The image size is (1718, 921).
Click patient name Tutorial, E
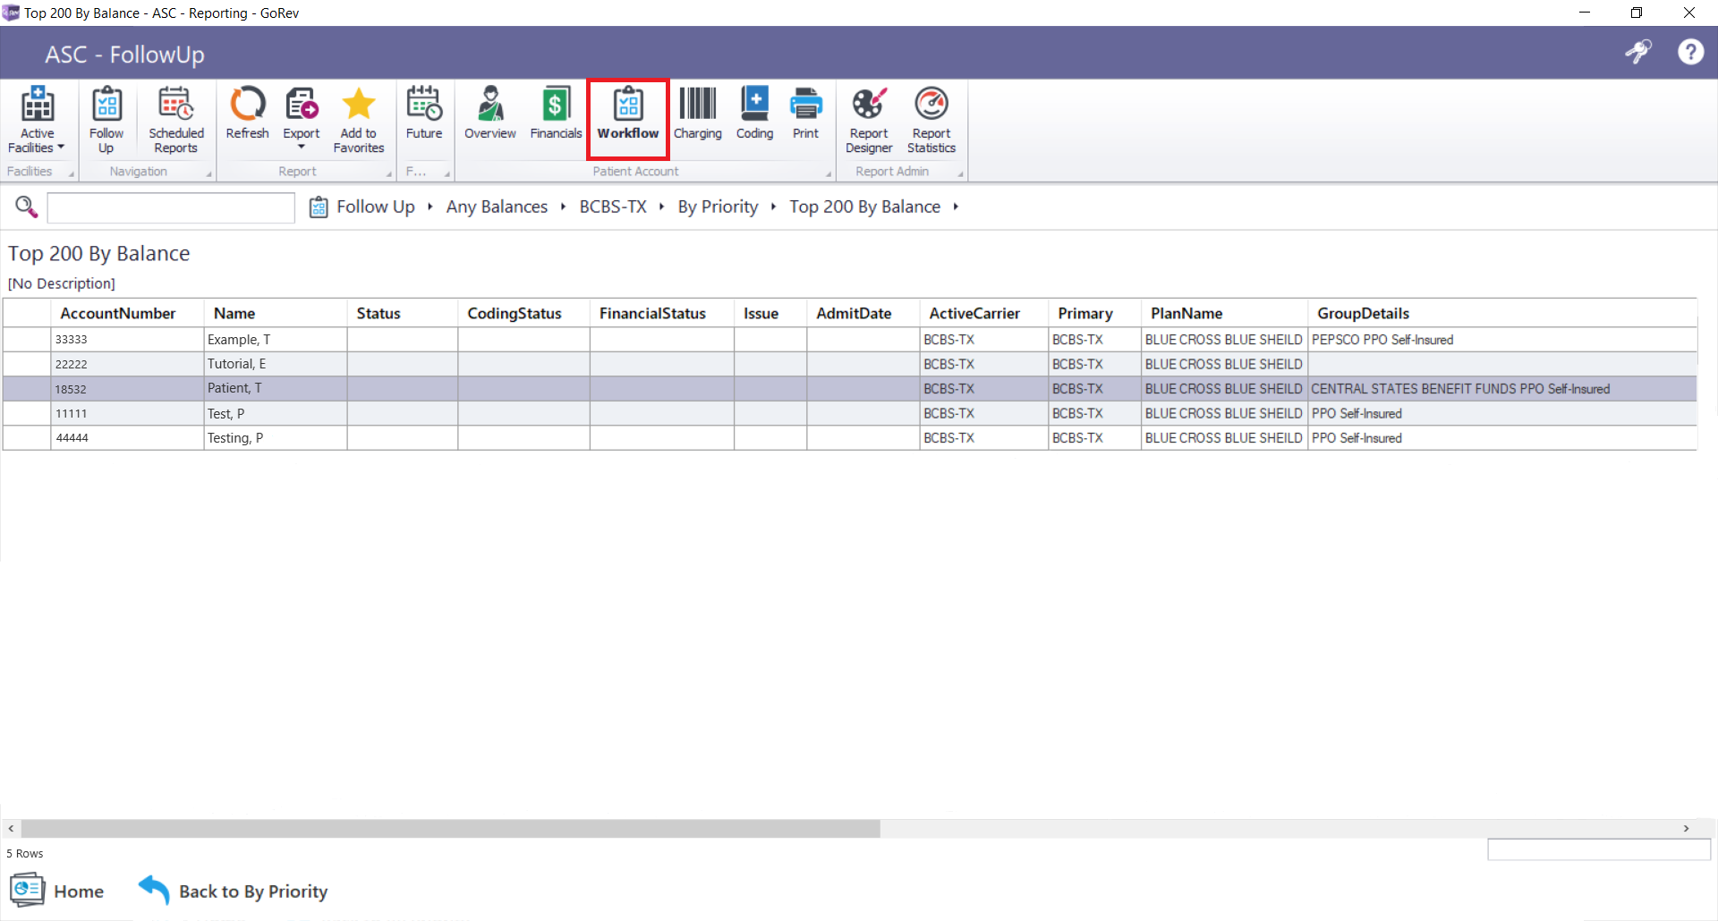(236, 364)
